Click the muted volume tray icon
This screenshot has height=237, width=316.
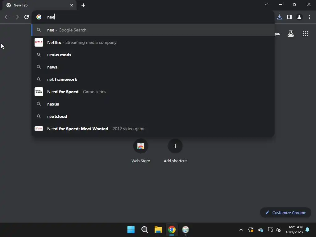click(x=278, y=230)
